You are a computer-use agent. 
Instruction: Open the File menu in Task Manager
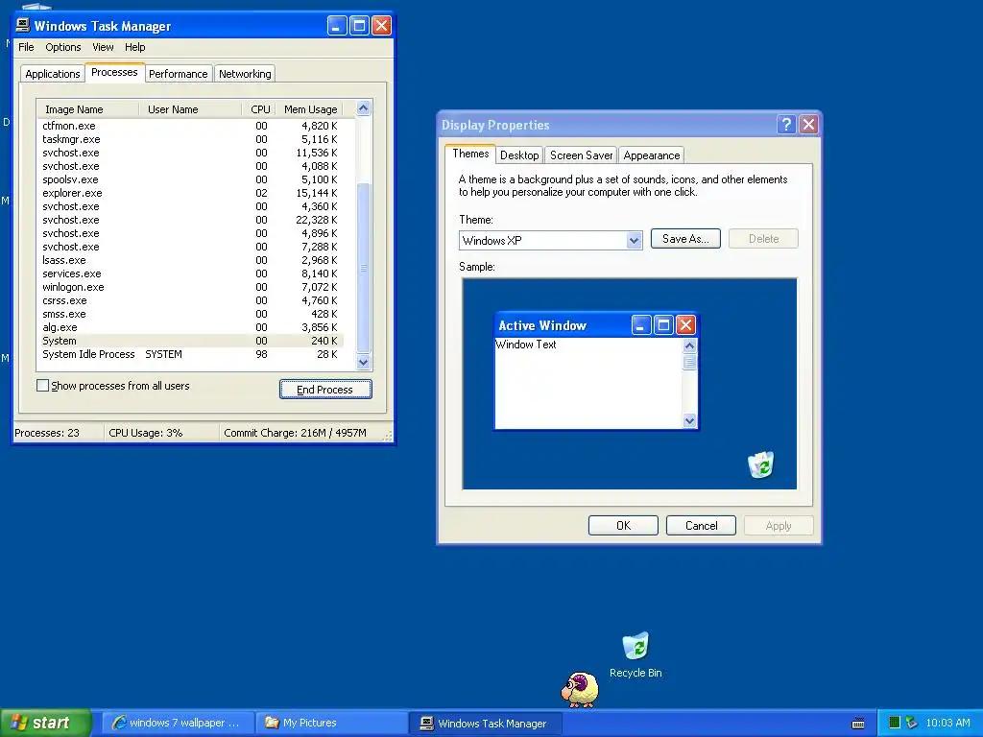pos(26,47)
